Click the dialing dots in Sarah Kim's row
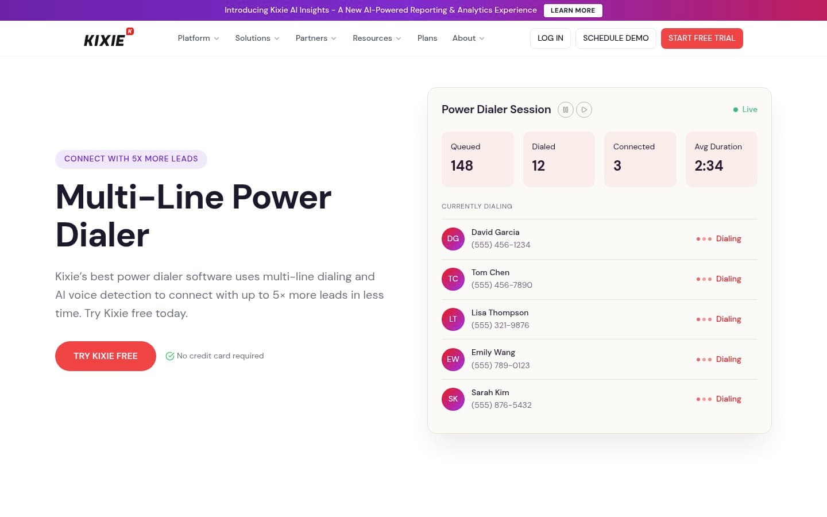 tap(704, 399)
